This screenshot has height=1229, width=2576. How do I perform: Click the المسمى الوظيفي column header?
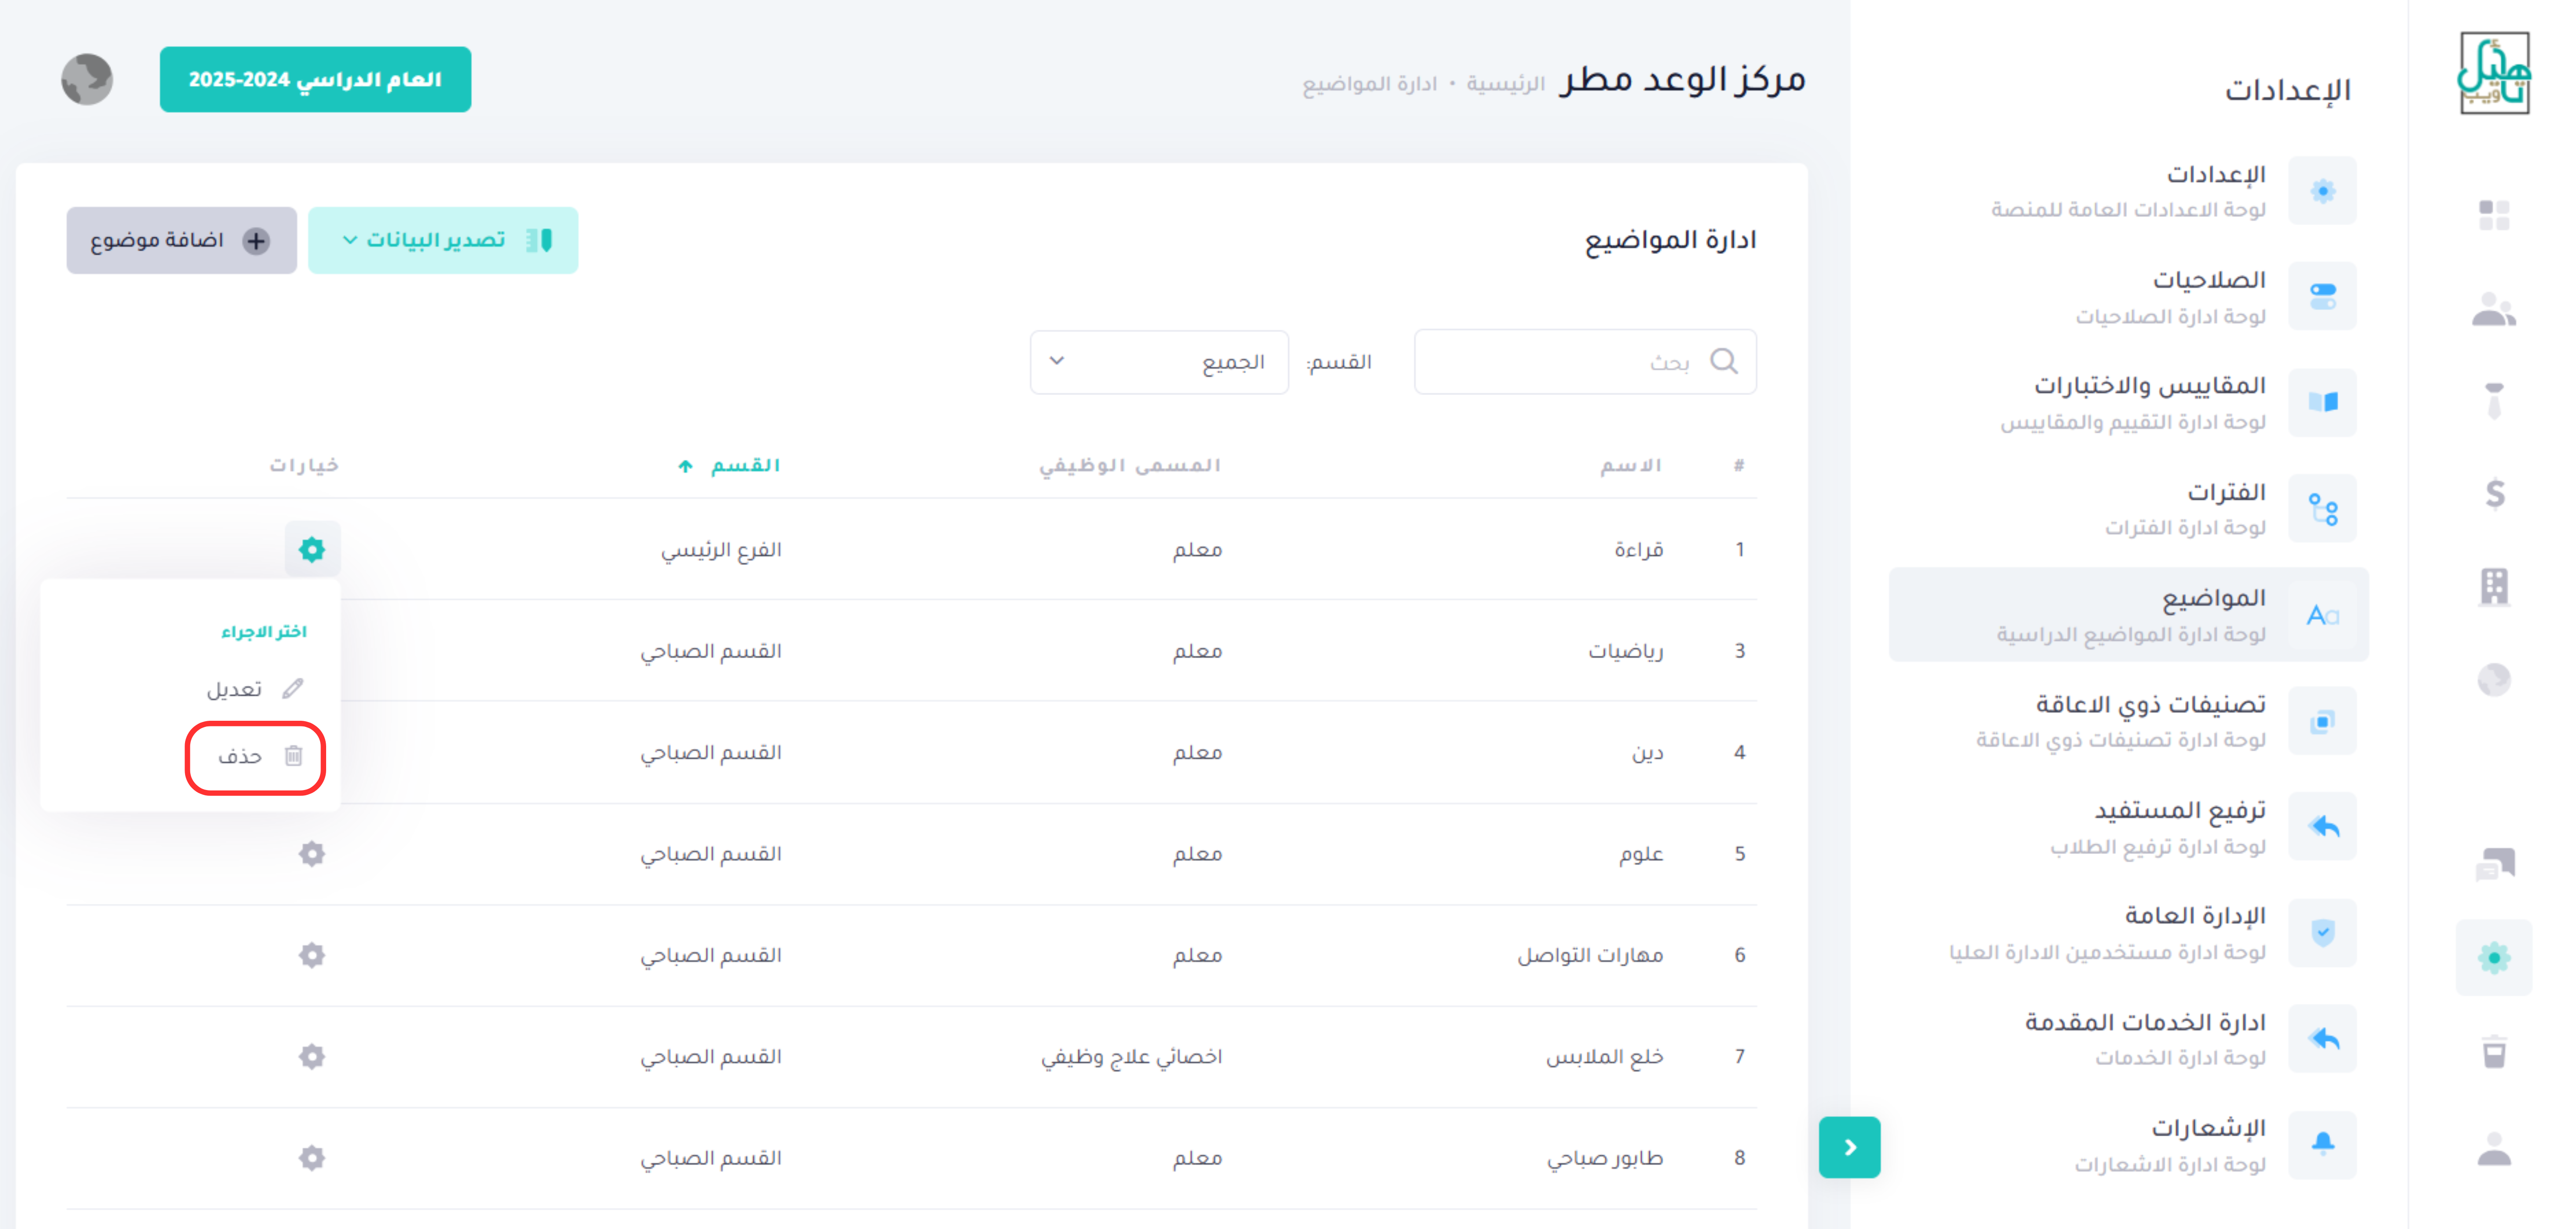point(1130,465)
